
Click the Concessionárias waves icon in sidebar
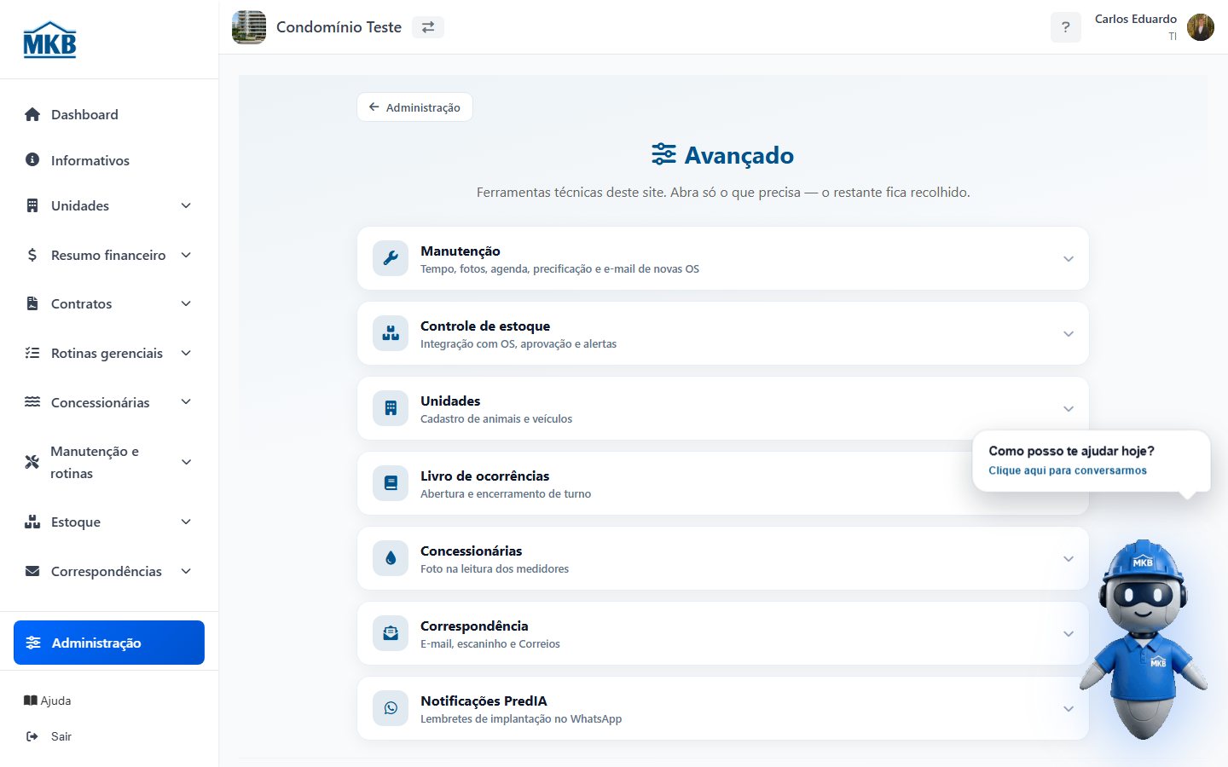click(32, 401)
